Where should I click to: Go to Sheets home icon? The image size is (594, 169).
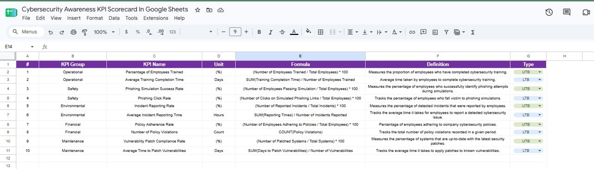[x=11, y=13]
